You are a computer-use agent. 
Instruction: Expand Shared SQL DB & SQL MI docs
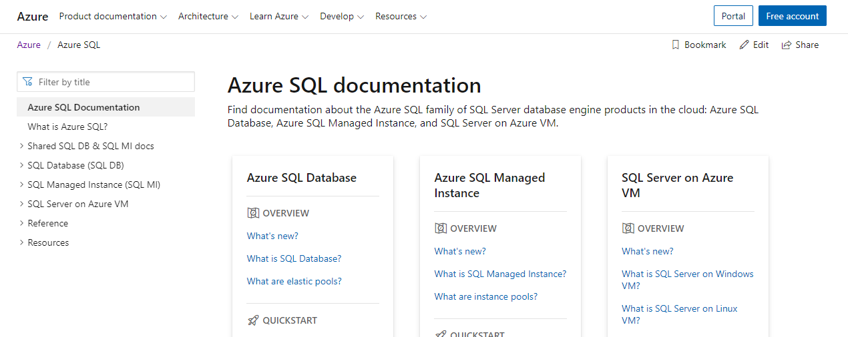point(22,146)
